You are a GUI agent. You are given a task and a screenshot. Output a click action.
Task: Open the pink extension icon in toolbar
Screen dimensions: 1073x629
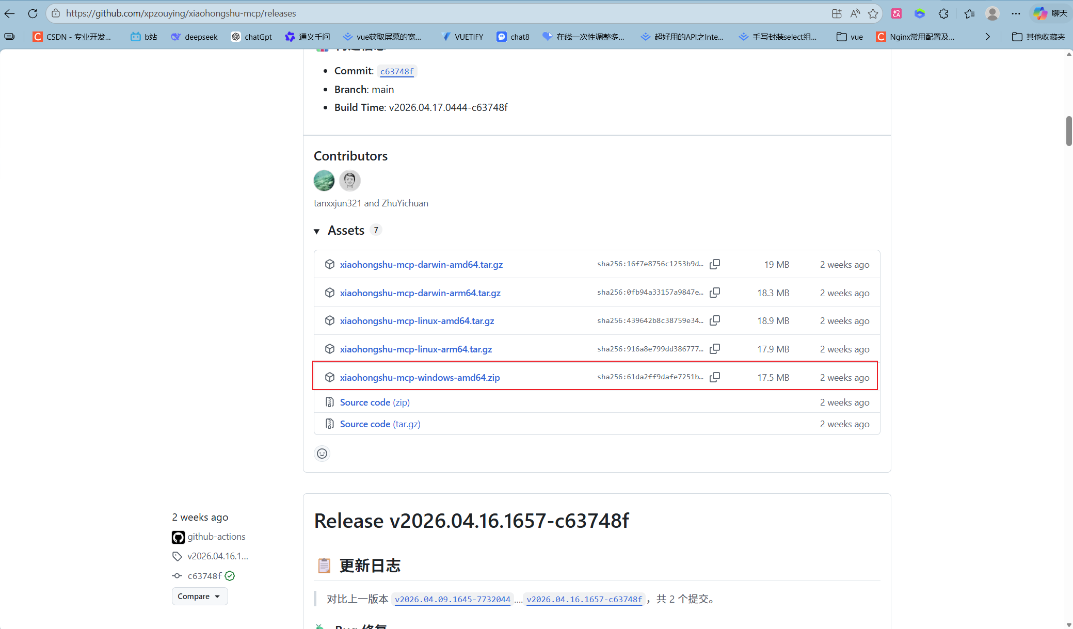[897, 13]
